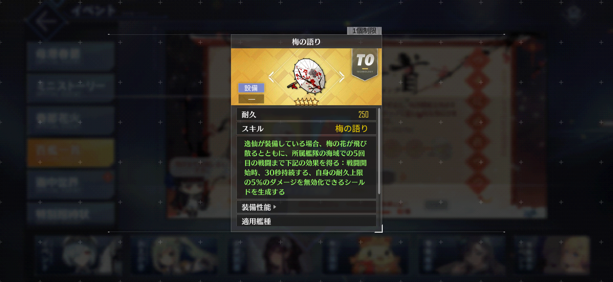Select the blurred ミニストーリー sidebar tab
This screenshot has height=282, width=613.
click(71, 88)
